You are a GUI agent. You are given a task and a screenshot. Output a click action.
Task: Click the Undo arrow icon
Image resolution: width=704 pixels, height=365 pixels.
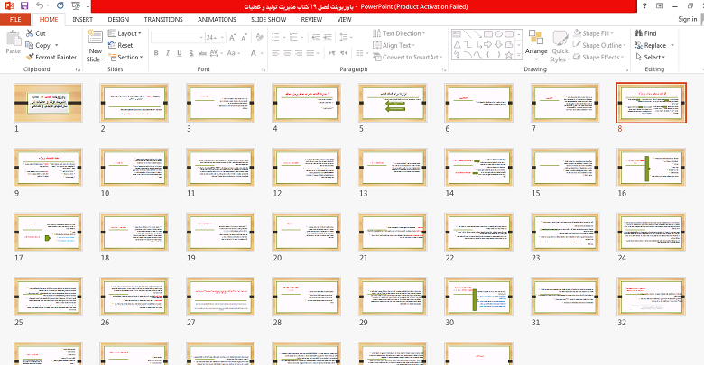pyautogui.click(x=40, y=5)
